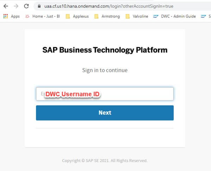211x171 pixels.
Task: Focus the email/username input field
Action: tap(105, 94)
